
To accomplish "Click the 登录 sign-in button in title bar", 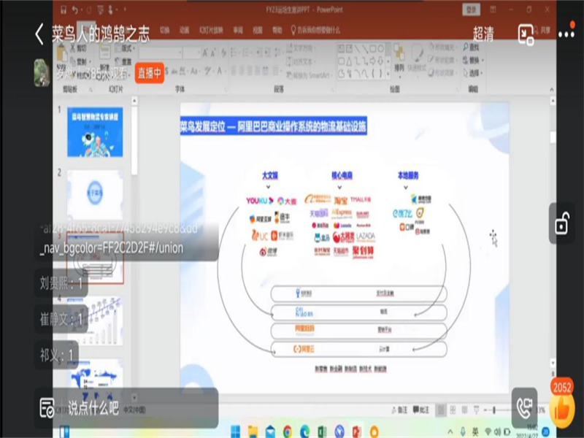I will point(472,9).
